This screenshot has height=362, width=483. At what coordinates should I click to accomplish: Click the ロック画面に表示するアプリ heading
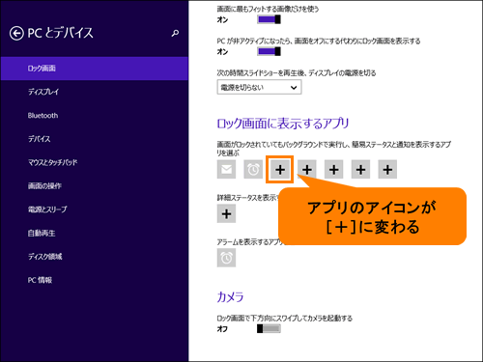click(283, 124)
